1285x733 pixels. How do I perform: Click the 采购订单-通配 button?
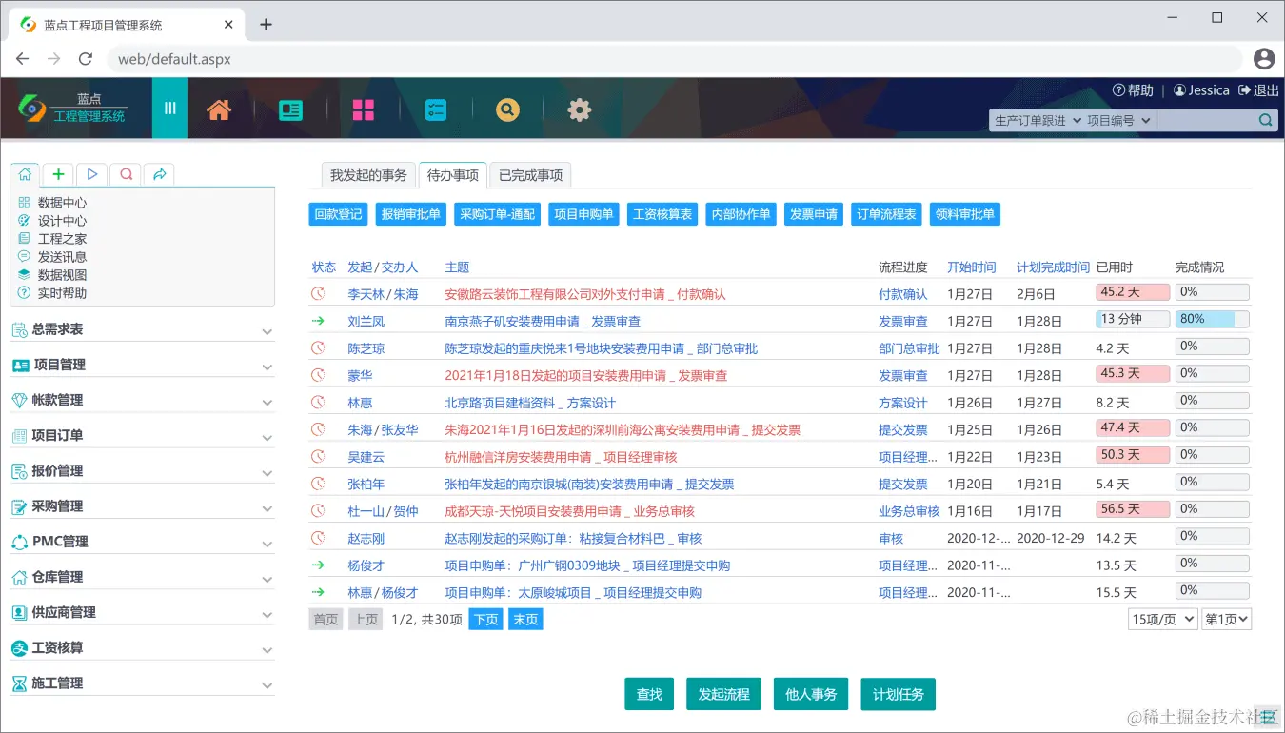point(498,214)
